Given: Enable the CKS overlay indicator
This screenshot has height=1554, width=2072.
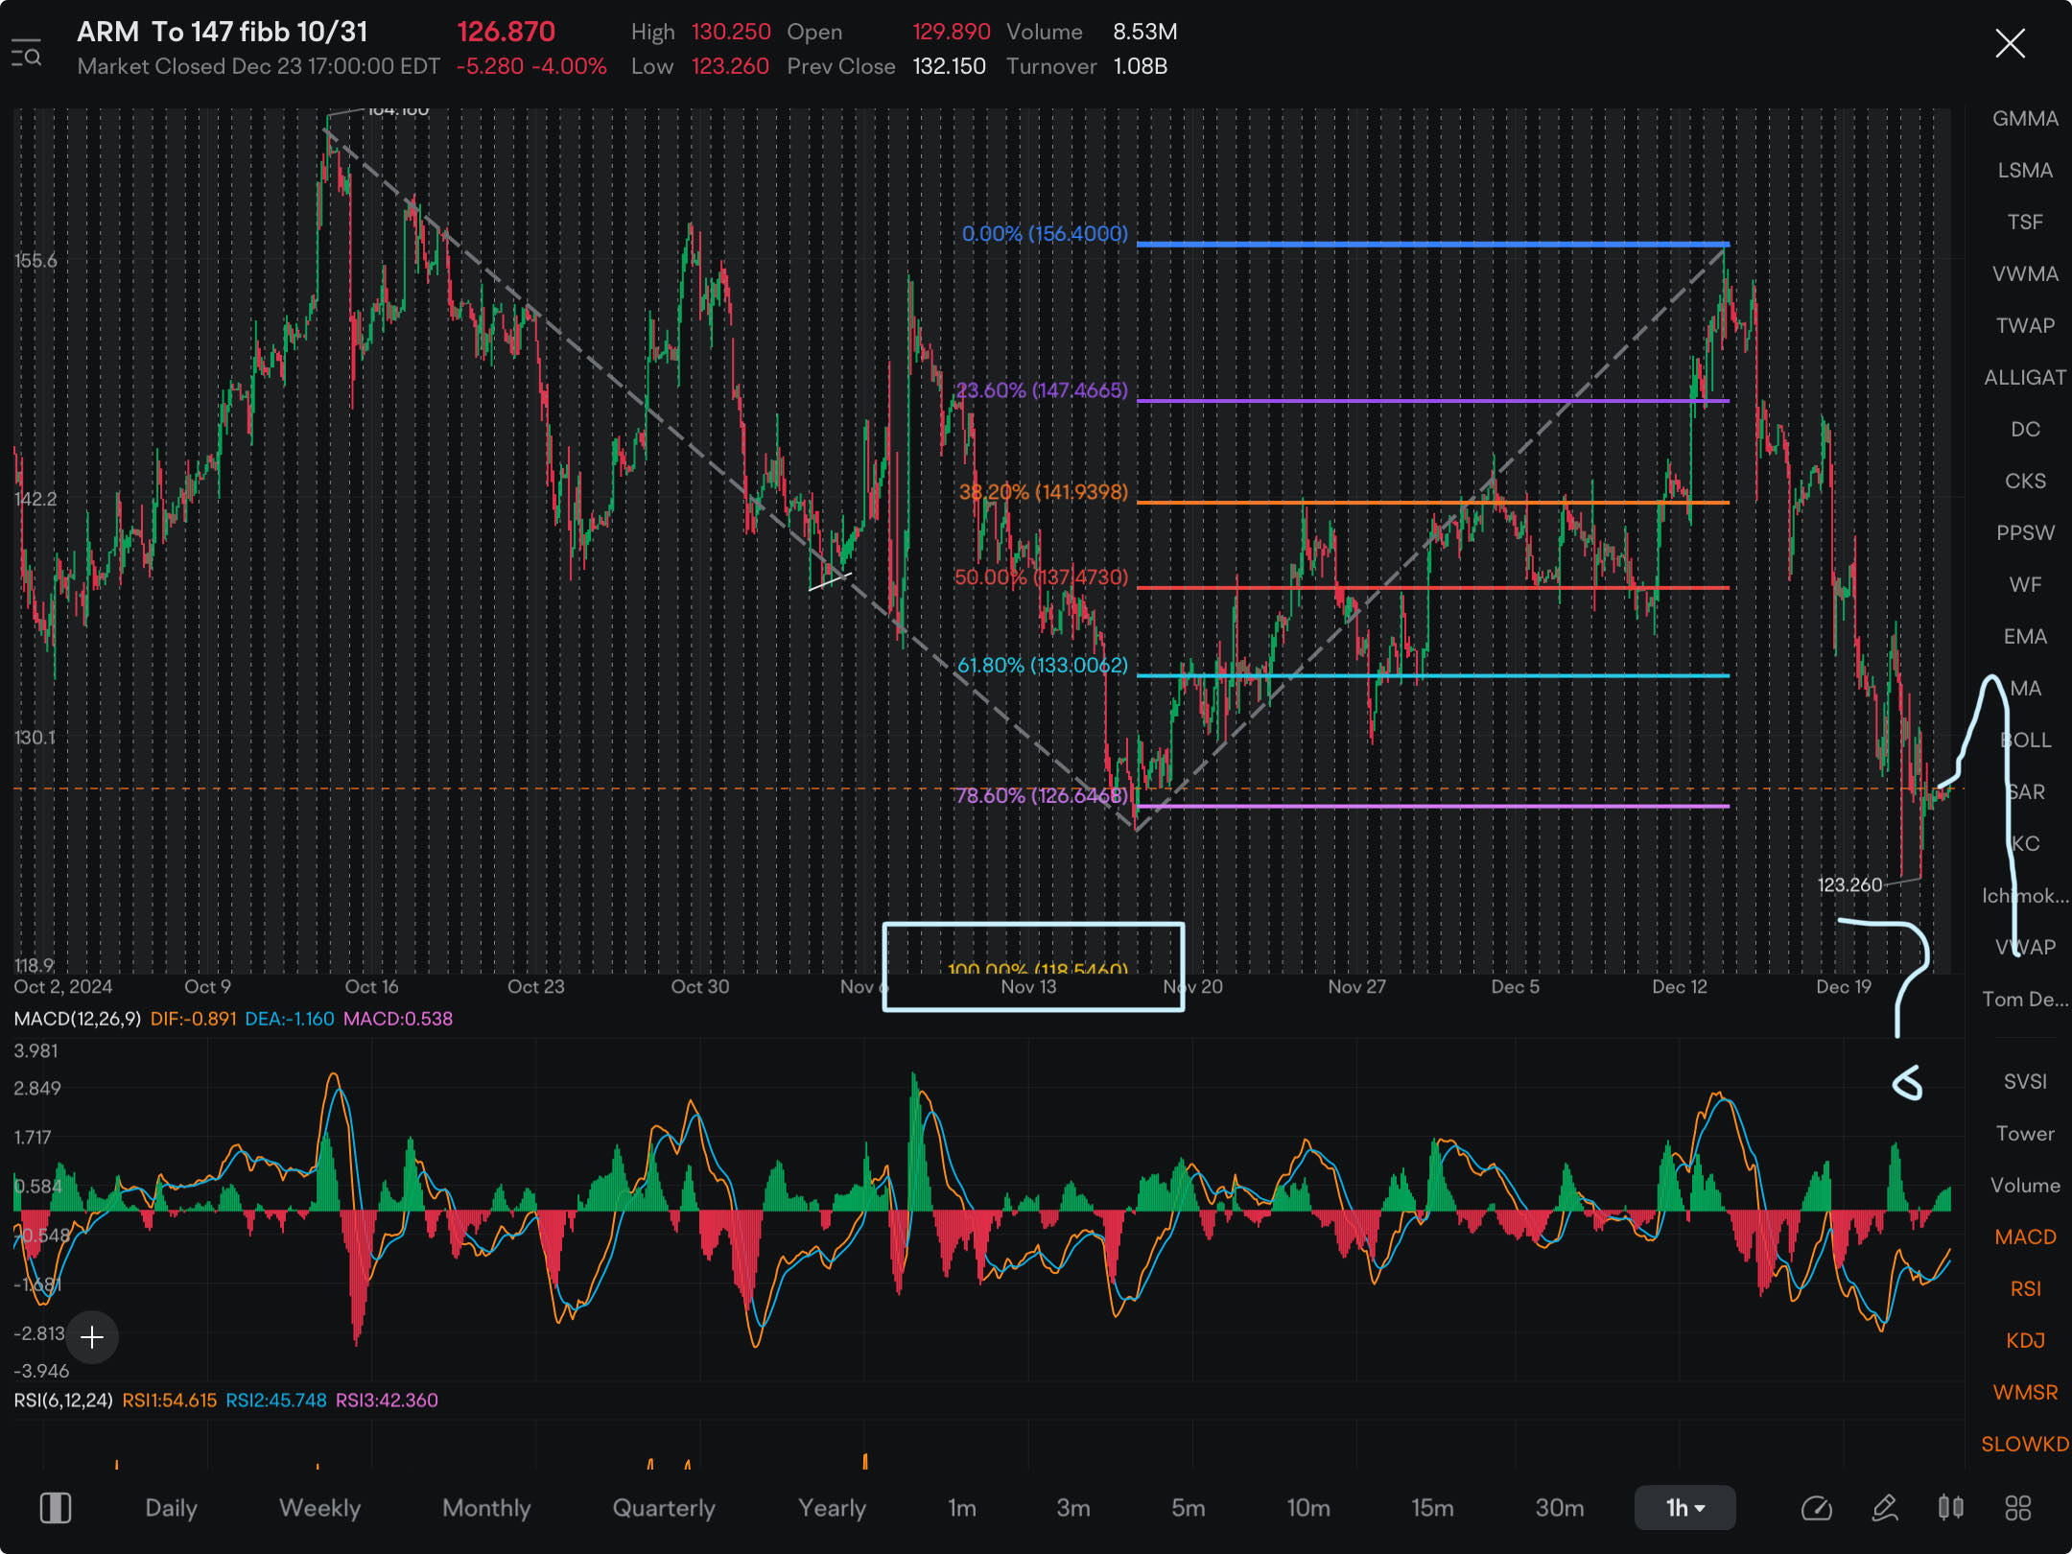Looking at the screenshot, I should (2025, 481).
